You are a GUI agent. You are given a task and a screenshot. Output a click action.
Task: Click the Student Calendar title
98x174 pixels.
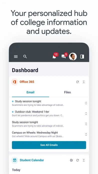coord(32,160)
